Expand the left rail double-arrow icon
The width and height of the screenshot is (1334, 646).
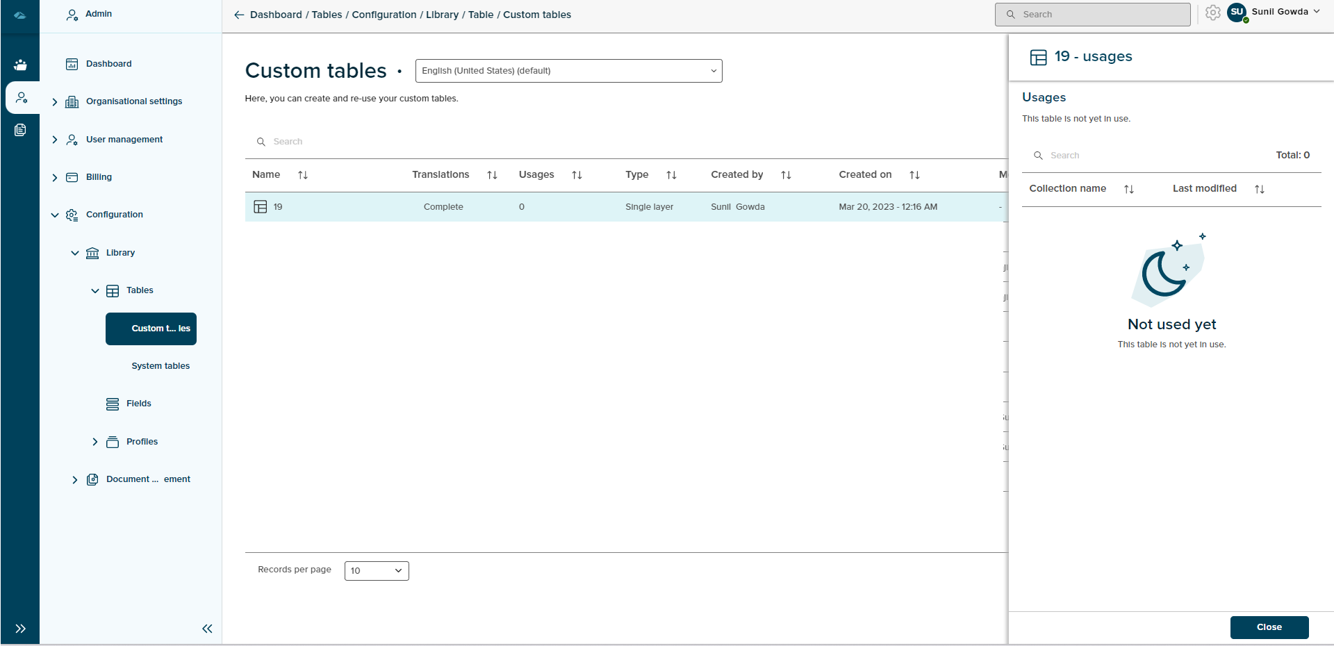[20, 629]
